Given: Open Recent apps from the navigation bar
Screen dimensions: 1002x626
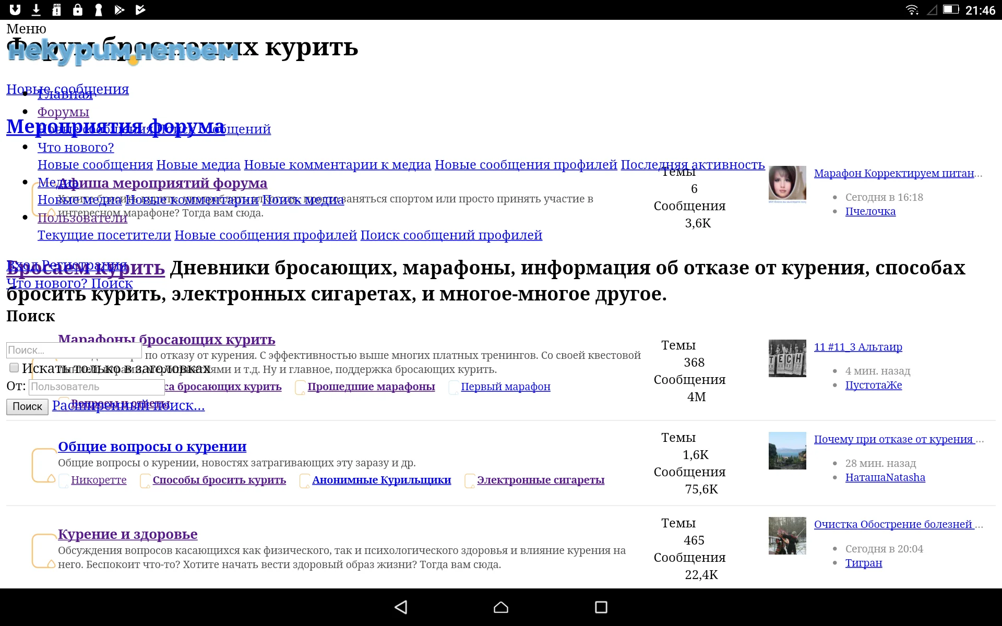Looking at the screenshot, I should point(601,607).
